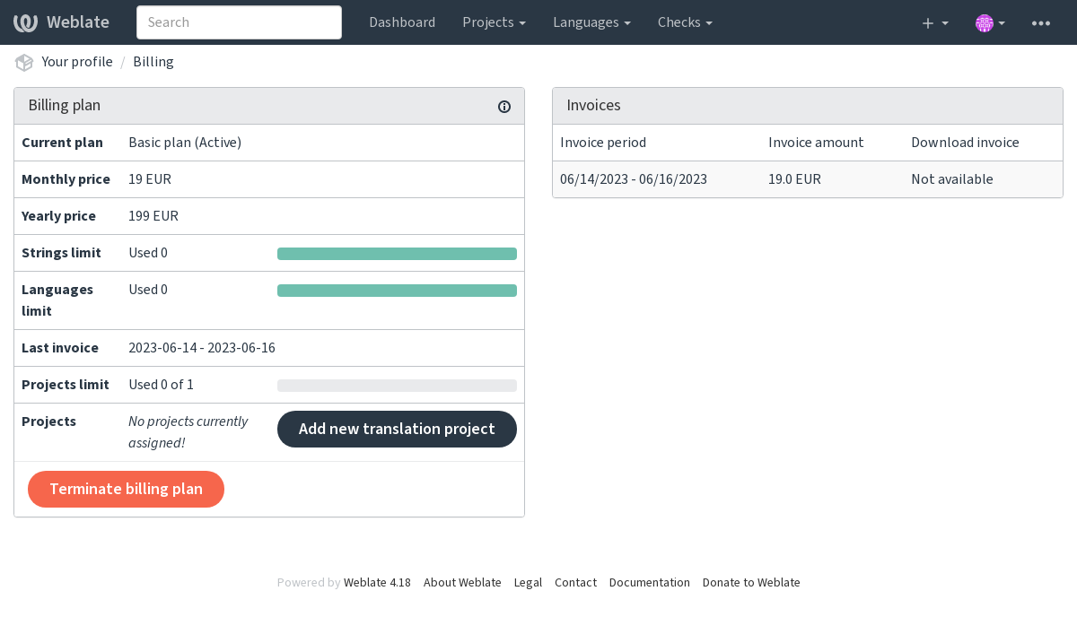This screenshot has height=617, width=1077.
Task: Focus the Search input field
Action: click(x=239, y=22)
